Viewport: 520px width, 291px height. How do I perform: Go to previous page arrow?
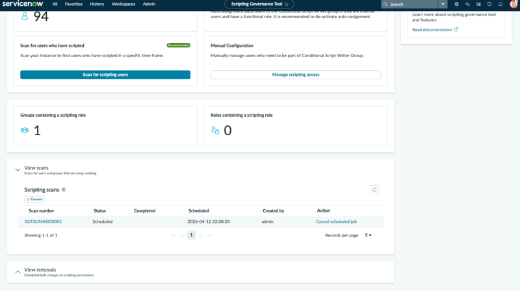point(183,235)
